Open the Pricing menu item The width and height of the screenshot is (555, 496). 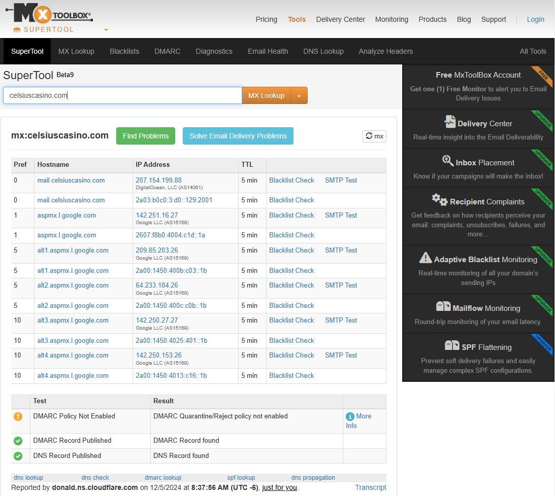(x=266, y=19)
